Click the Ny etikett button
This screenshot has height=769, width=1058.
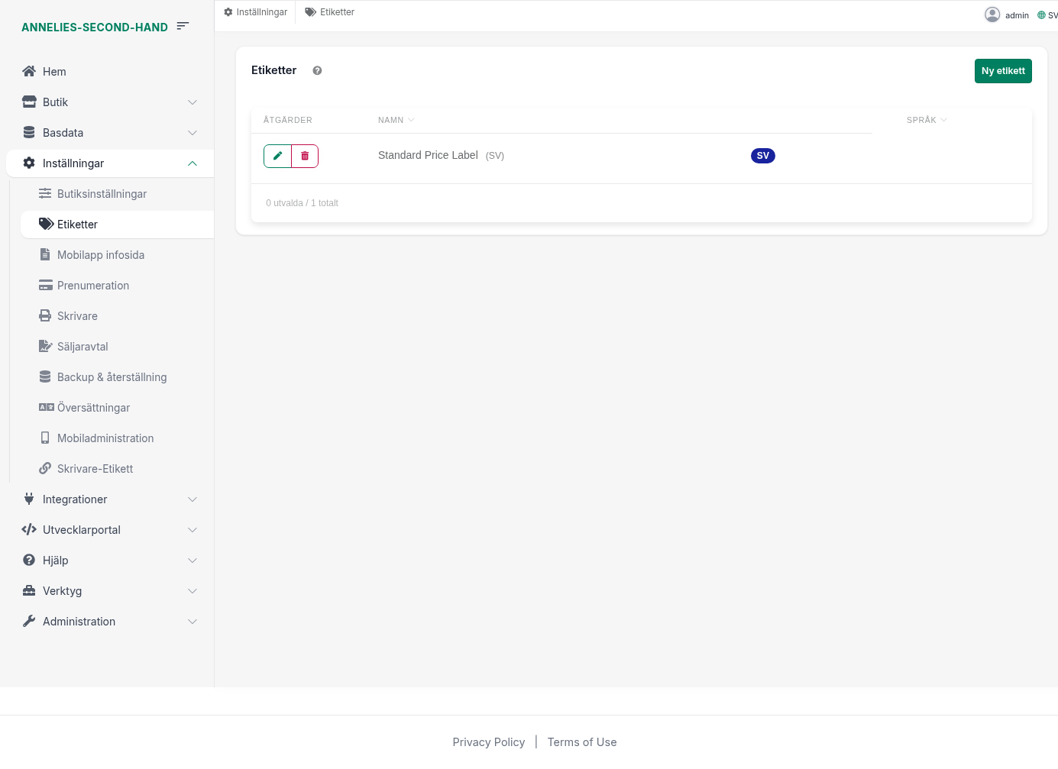(x=1002, y=71)
